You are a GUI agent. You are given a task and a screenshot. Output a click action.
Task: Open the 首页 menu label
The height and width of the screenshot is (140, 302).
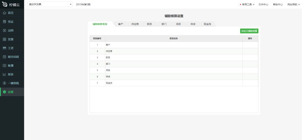point(11,13)
